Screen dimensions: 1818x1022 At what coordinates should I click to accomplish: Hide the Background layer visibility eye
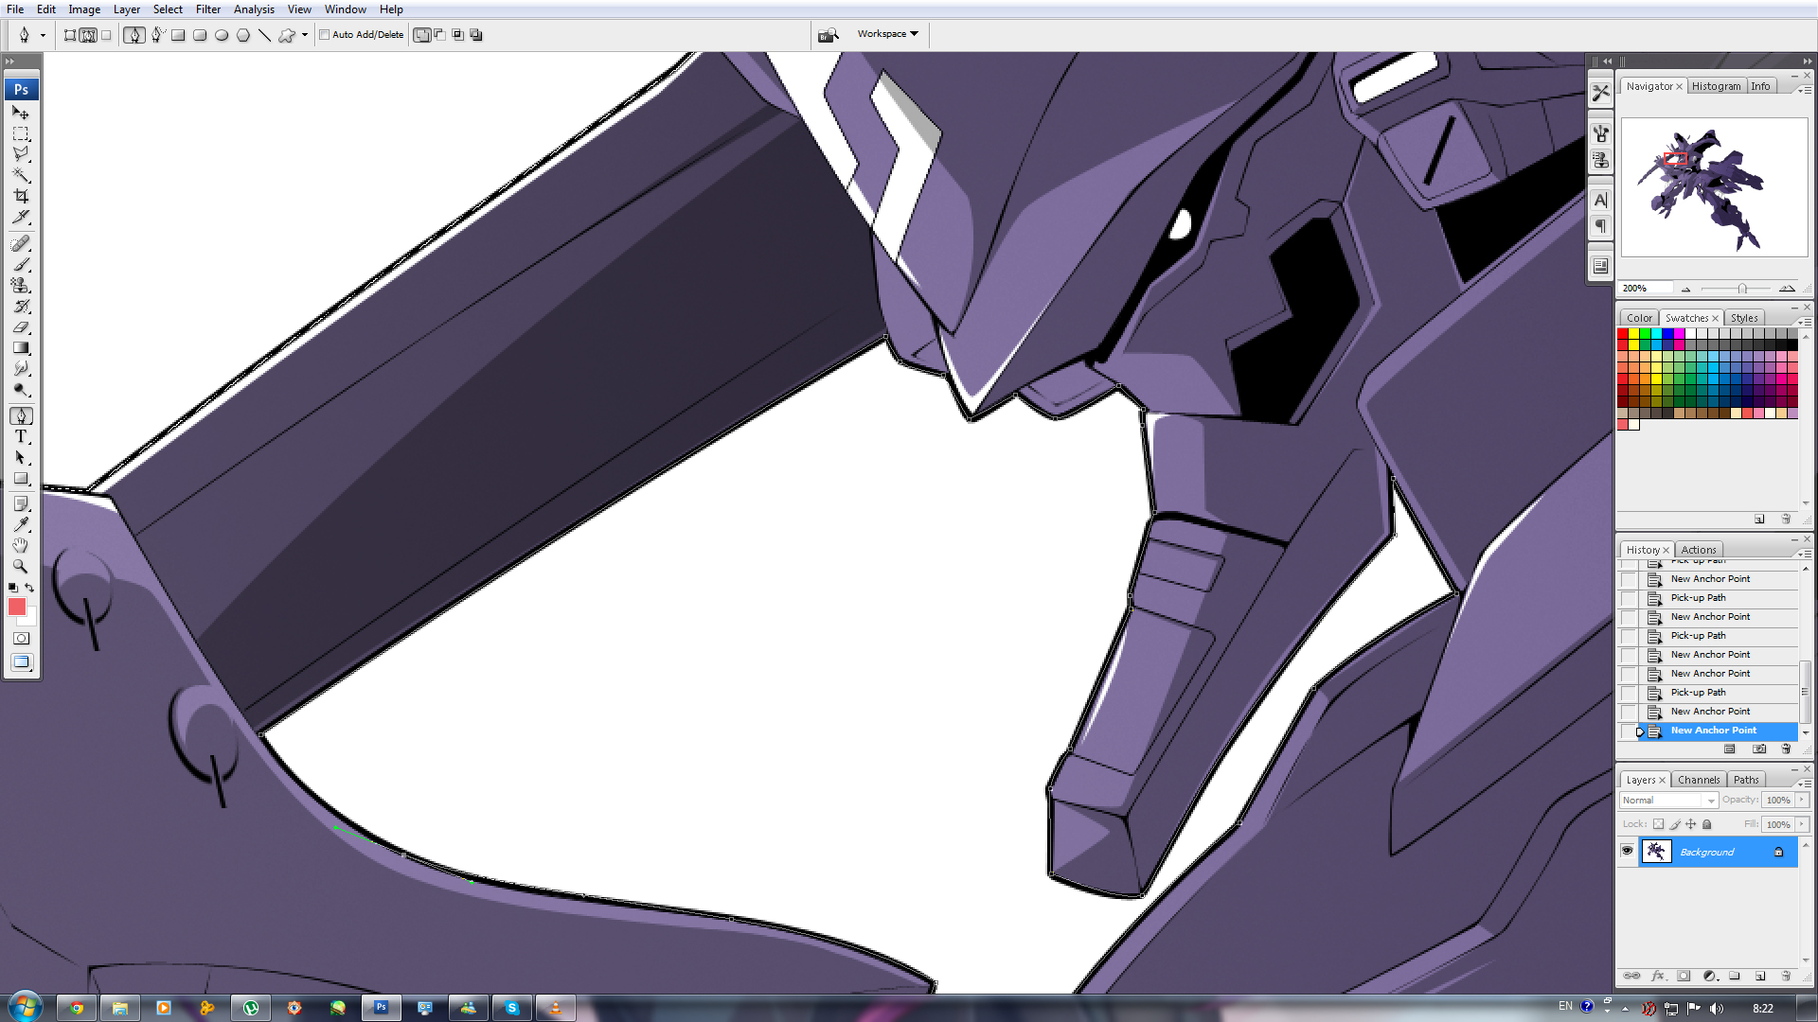[1627, 852]
